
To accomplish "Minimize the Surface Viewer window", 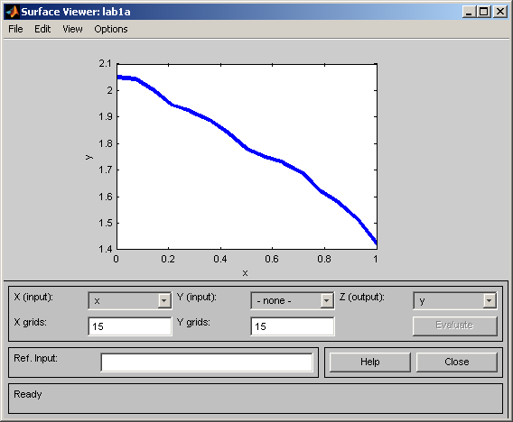I will pos(469,12).
